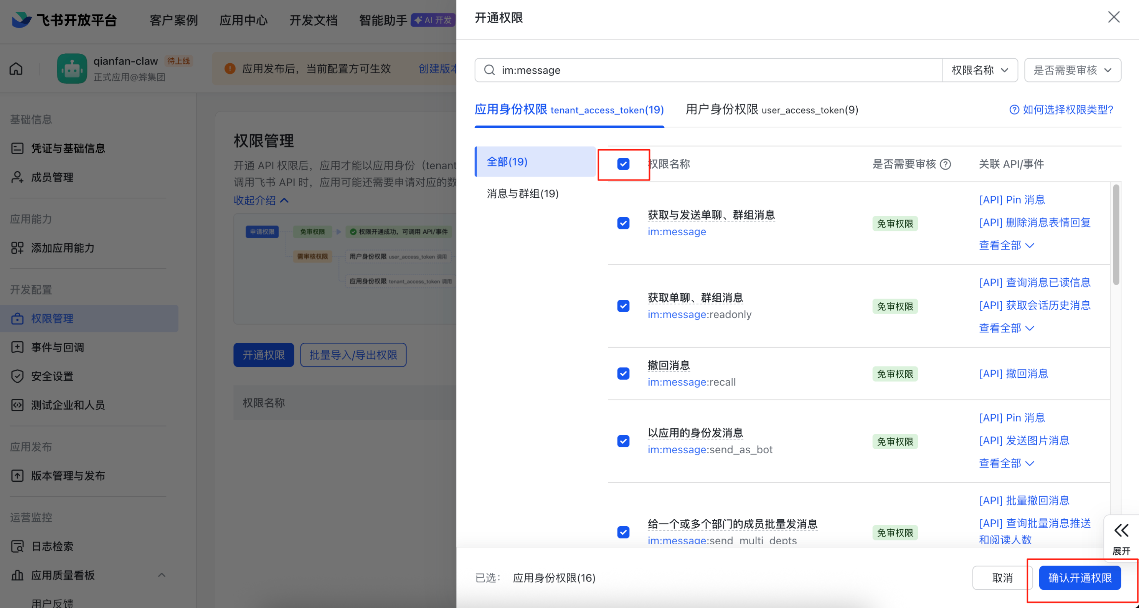1139x608 pixels.
Task: Open 如何选择权限类型? help link
Action: click(x=1061, y=110)
